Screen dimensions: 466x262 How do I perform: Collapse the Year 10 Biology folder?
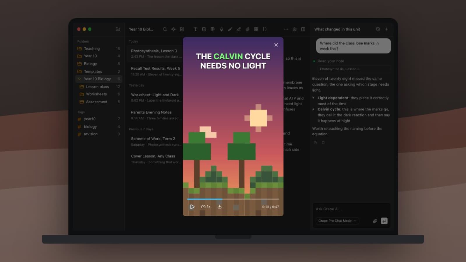click(80, 79)
